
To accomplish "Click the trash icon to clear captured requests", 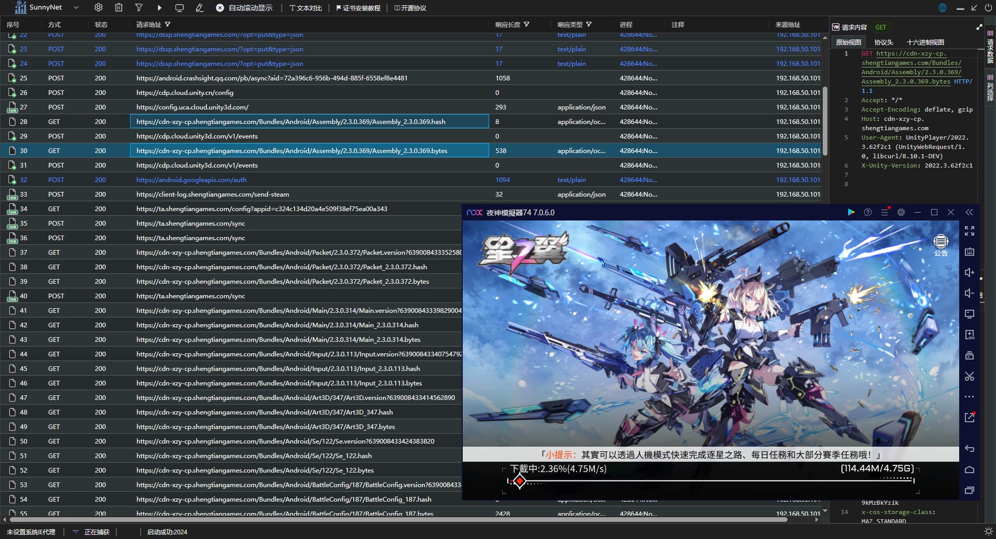I will coord(119,8).
